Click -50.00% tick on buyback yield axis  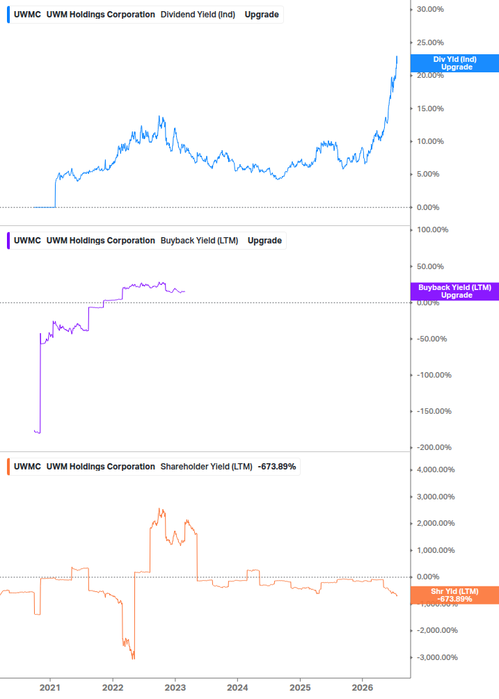[431, 339]
